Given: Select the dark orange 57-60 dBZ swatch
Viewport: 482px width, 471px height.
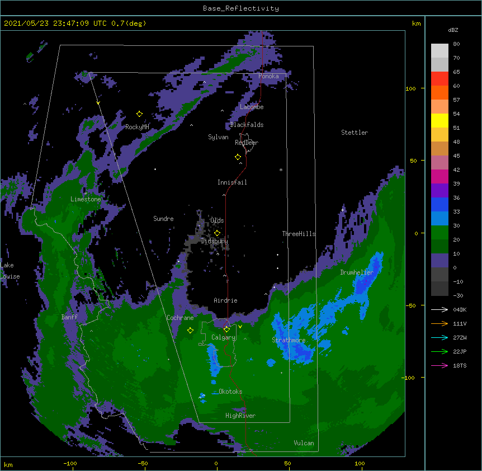Looking at the screenshot, I should pyautogui.click(x=440, y=92).
